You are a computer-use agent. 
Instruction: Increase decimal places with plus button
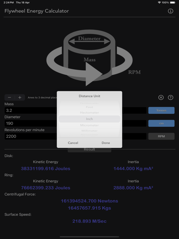(x=20, y=97)
